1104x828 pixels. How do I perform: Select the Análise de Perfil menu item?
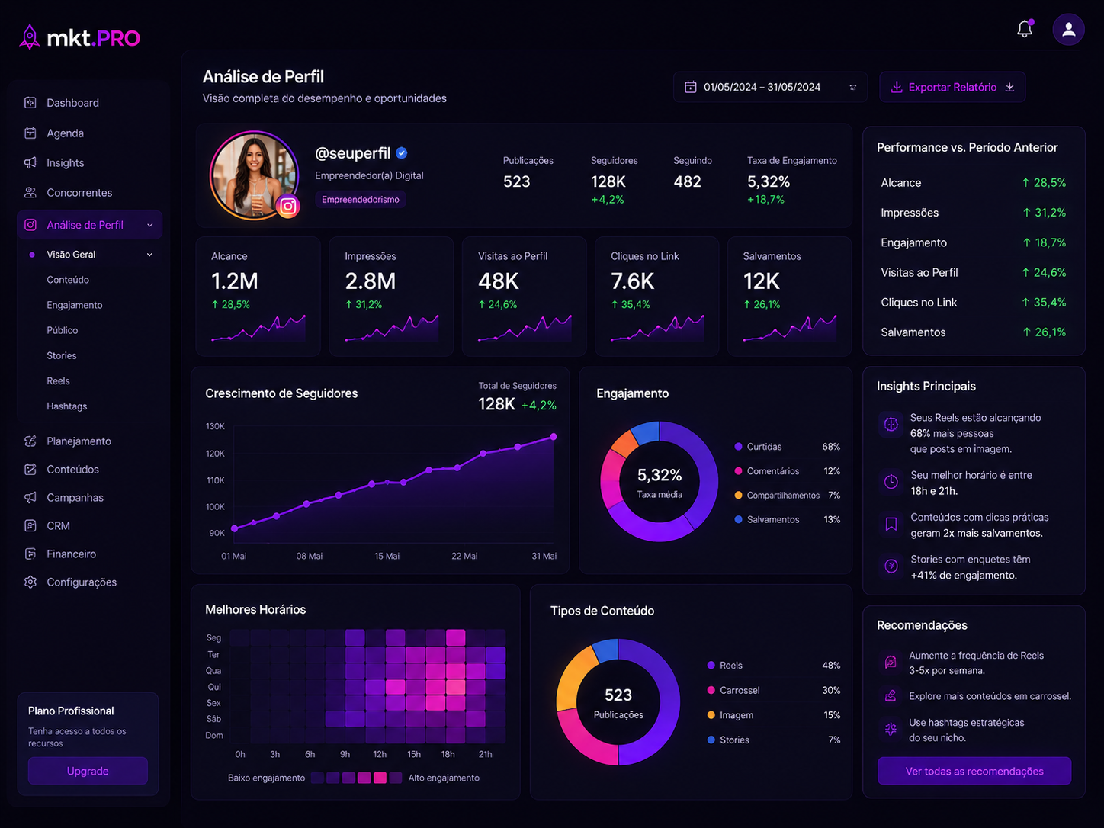point(90,225)
